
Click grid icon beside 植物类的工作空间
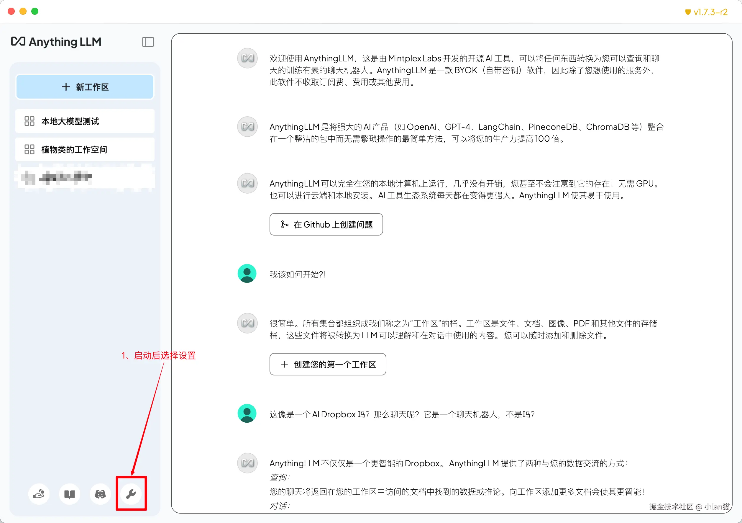(x=29, y=149)
